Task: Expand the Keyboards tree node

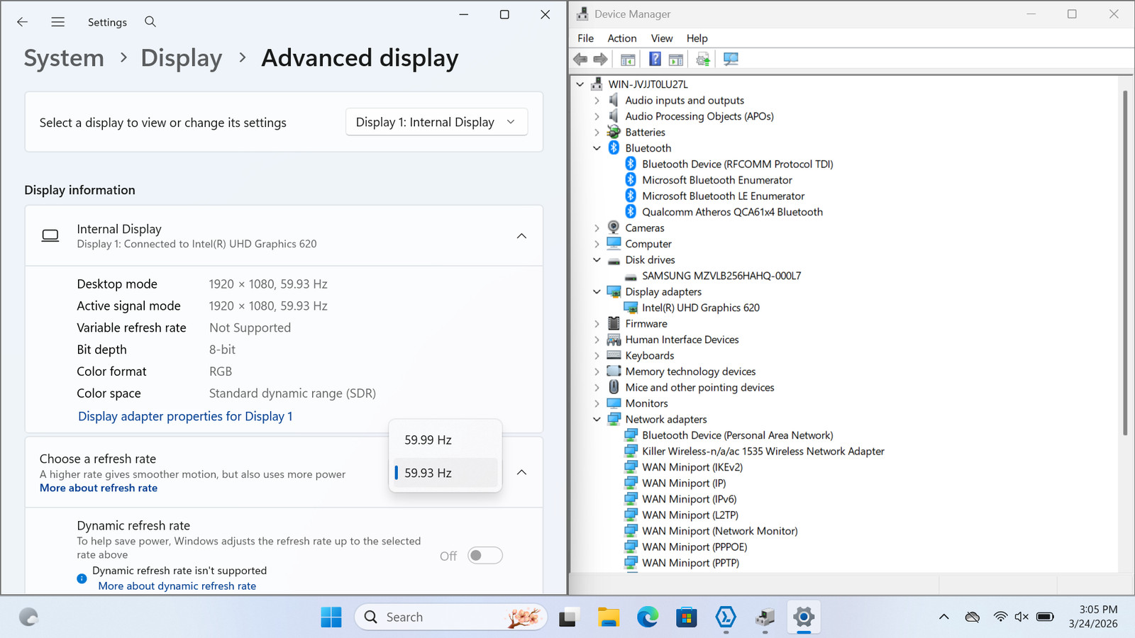Action: [597, 356]
